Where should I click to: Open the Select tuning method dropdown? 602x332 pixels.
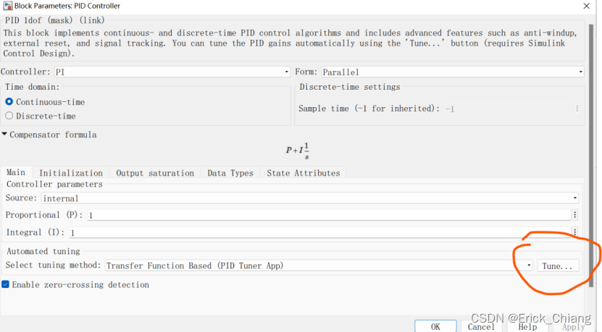coord(319,265)
